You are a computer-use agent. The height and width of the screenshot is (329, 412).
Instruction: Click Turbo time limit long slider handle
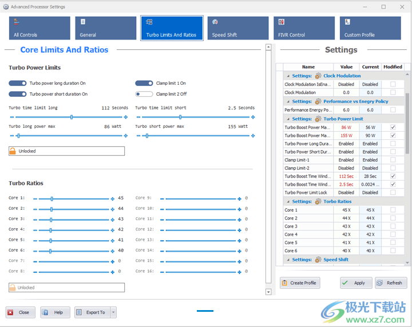(x=72, y=117)
